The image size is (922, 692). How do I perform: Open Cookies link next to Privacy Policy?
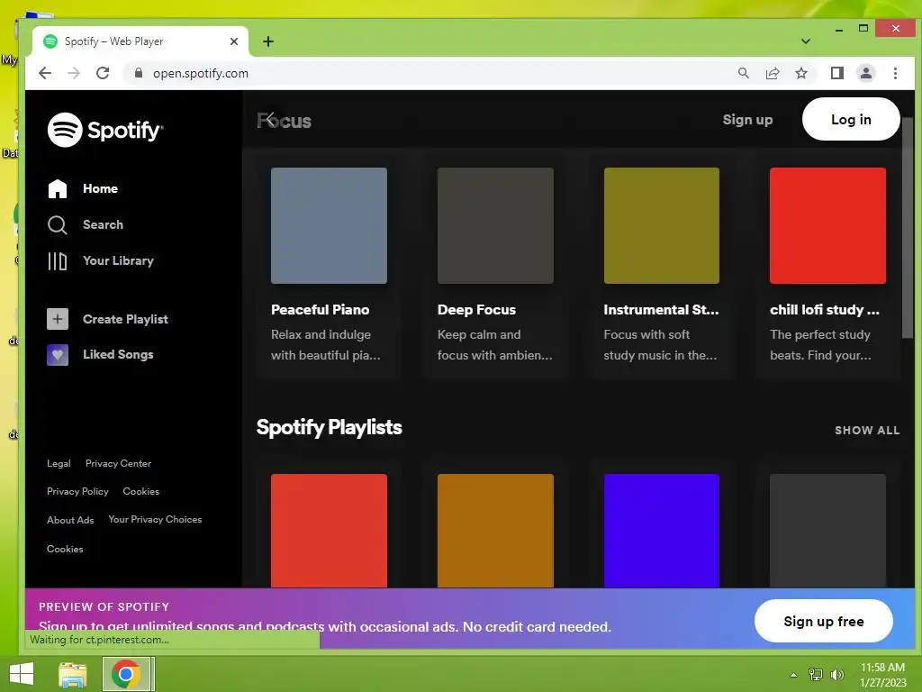click(141, 491)
